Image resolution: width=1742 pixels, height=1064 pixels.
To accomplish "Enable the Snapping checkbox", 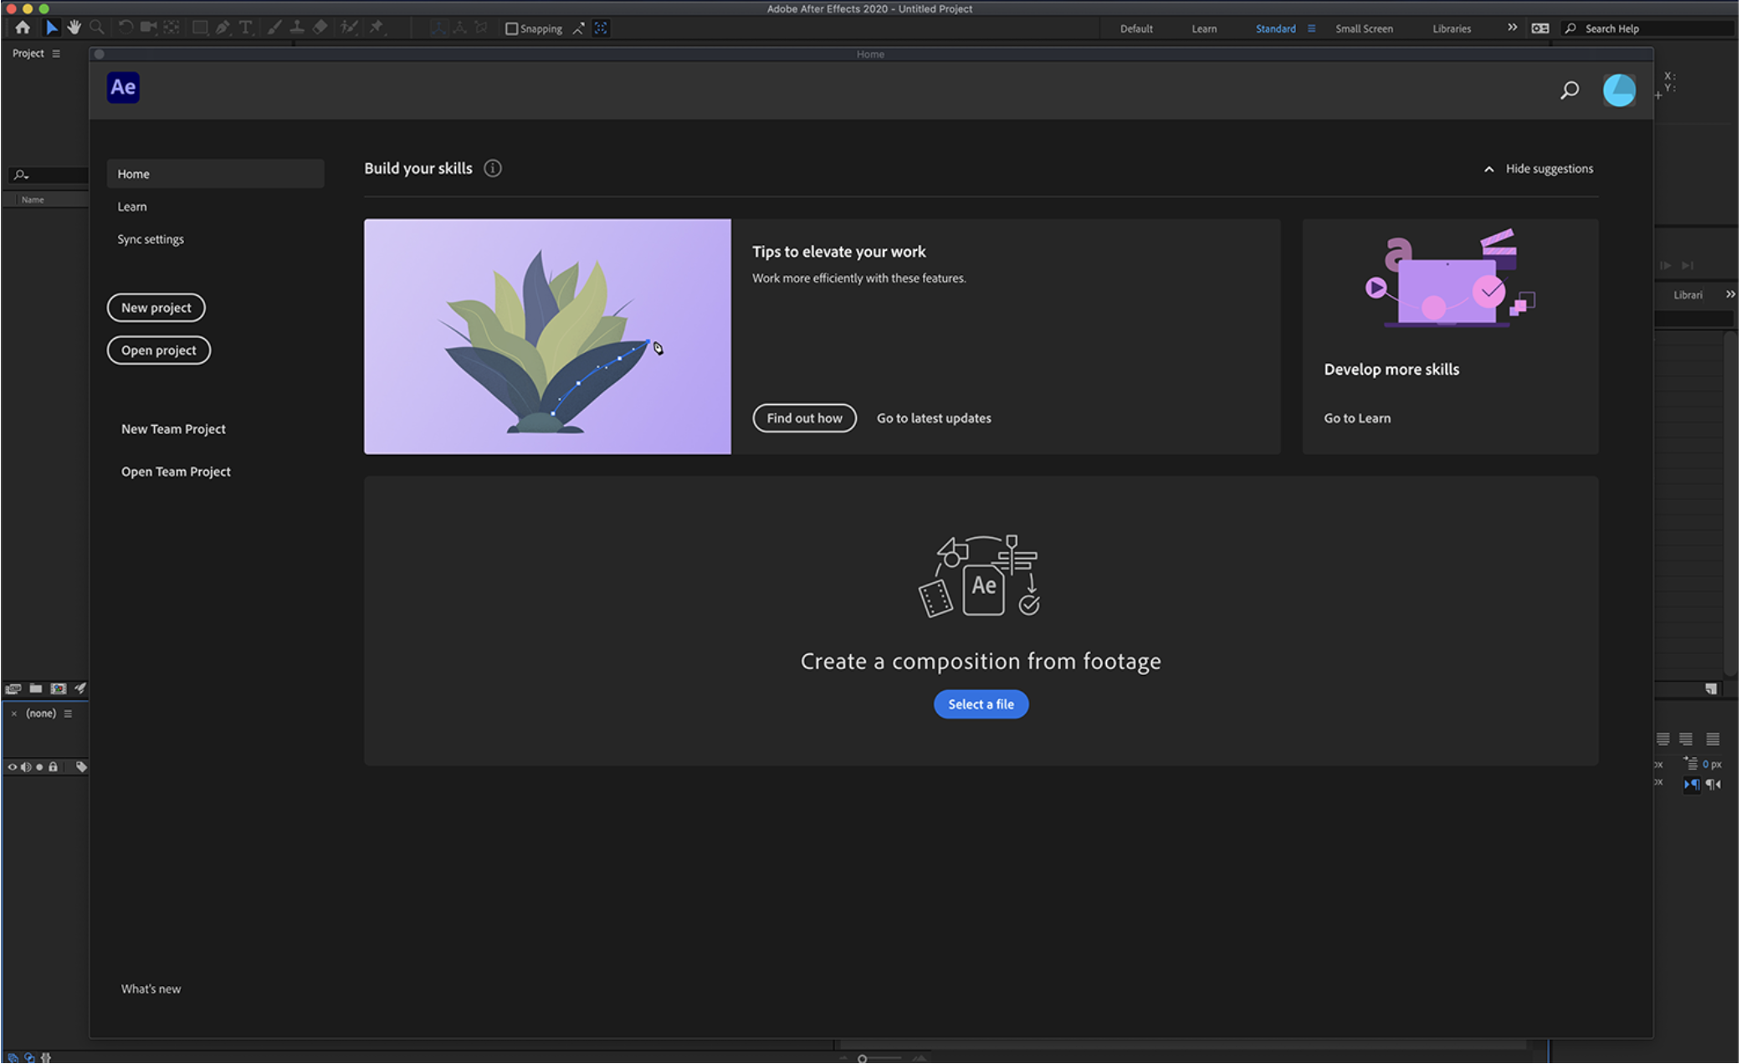I will coord(512,28).
